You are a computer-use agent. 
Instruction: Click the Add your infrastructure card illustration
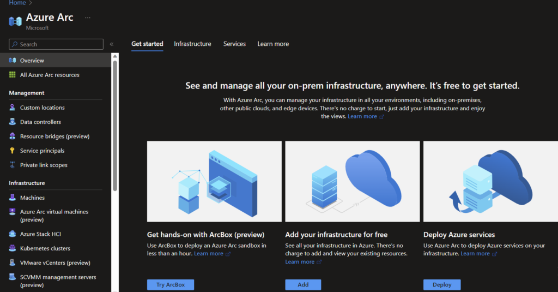click(x=353, y=181)
